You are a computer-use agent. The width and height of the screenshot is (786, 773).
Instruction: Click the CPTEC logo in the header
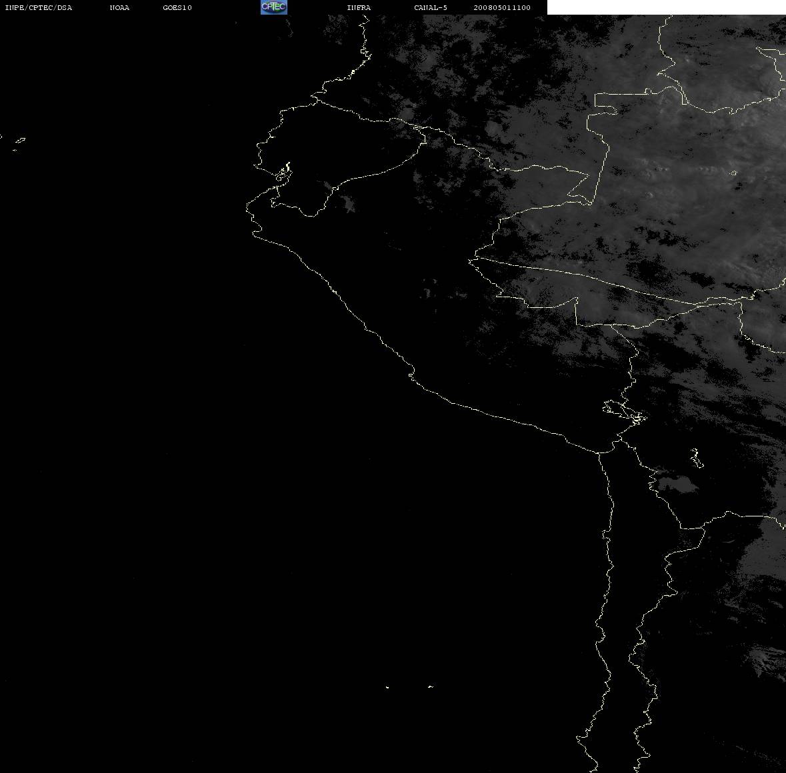(274, 7)
